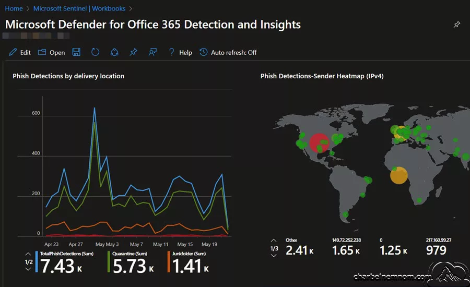Click the May 19 x-axis label
Image resolution: width=470 pixels, height=287 pixels.
coord(209,244)
